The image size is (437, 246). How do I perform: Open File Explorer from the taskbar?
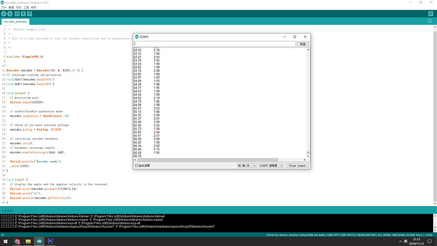[x=28, y=242]
